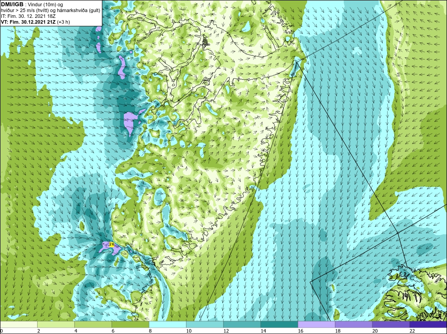This screenshot has height=334, width=447.
Task: Click the scale label 10
Action: (x=189, y=331)
